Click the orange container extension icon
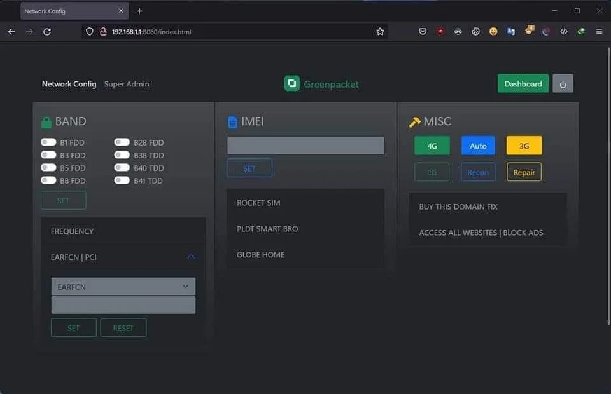 tap(529, 30)
